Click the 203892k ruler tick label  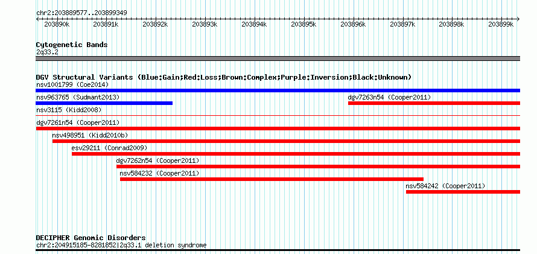[x=155, y=25]
